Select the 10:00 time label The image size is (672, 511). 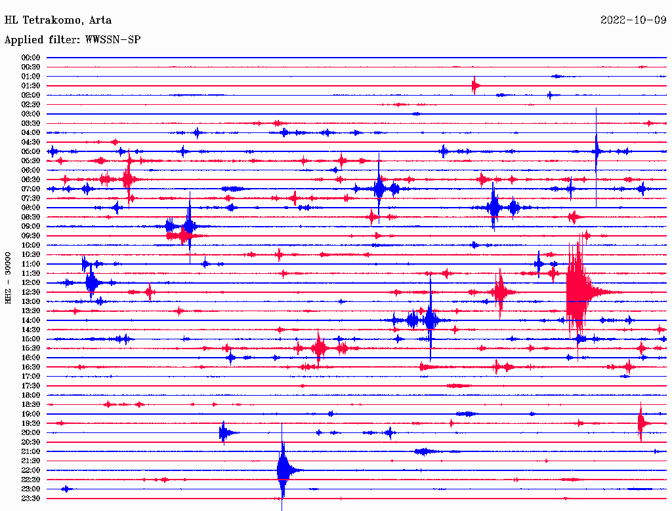coord(31,245)
